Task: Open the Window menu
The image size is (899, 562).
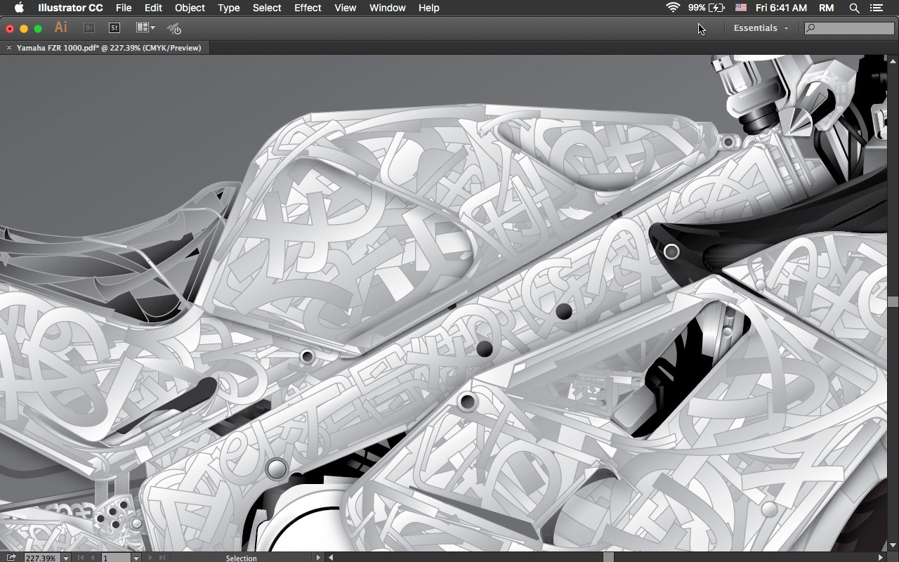Action: click(x=387, y=8)
